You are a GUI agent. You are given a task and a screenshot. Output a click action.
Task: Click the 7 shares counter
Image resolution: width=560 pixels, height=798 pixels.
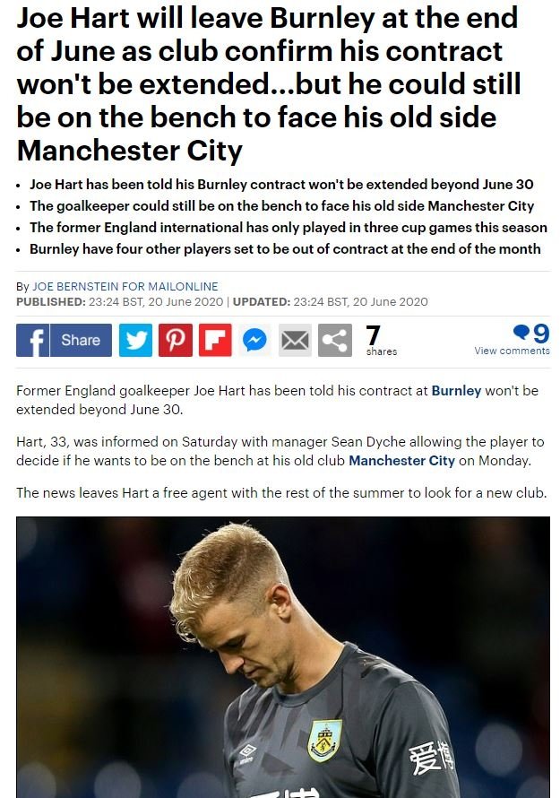[382, 340]
